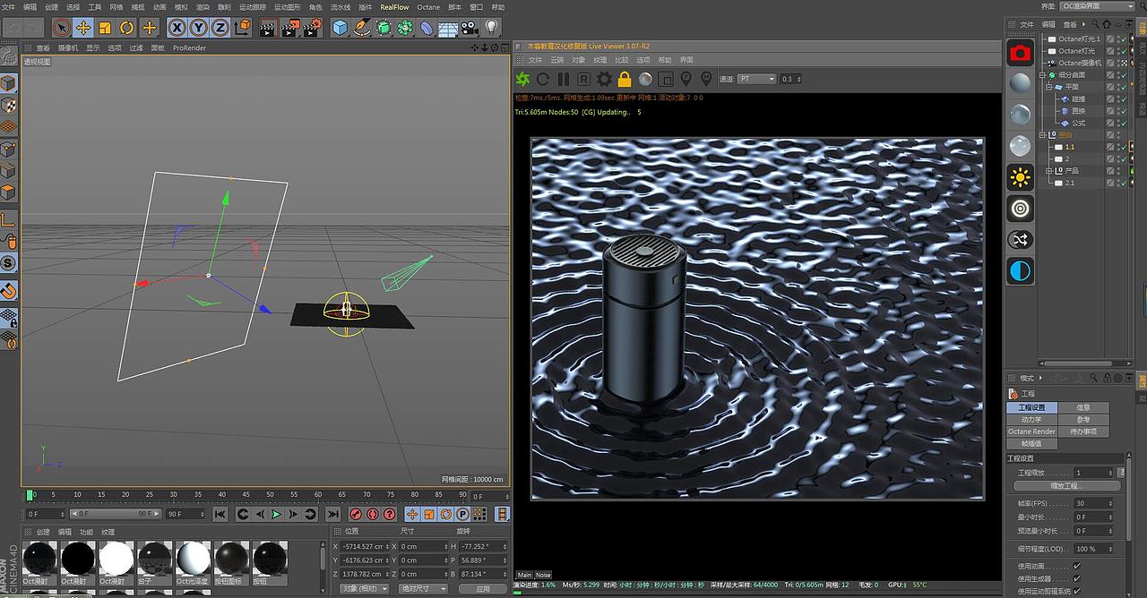
Task: Open the 纹理 menu in Live Viewer
Action: (600, 60)
